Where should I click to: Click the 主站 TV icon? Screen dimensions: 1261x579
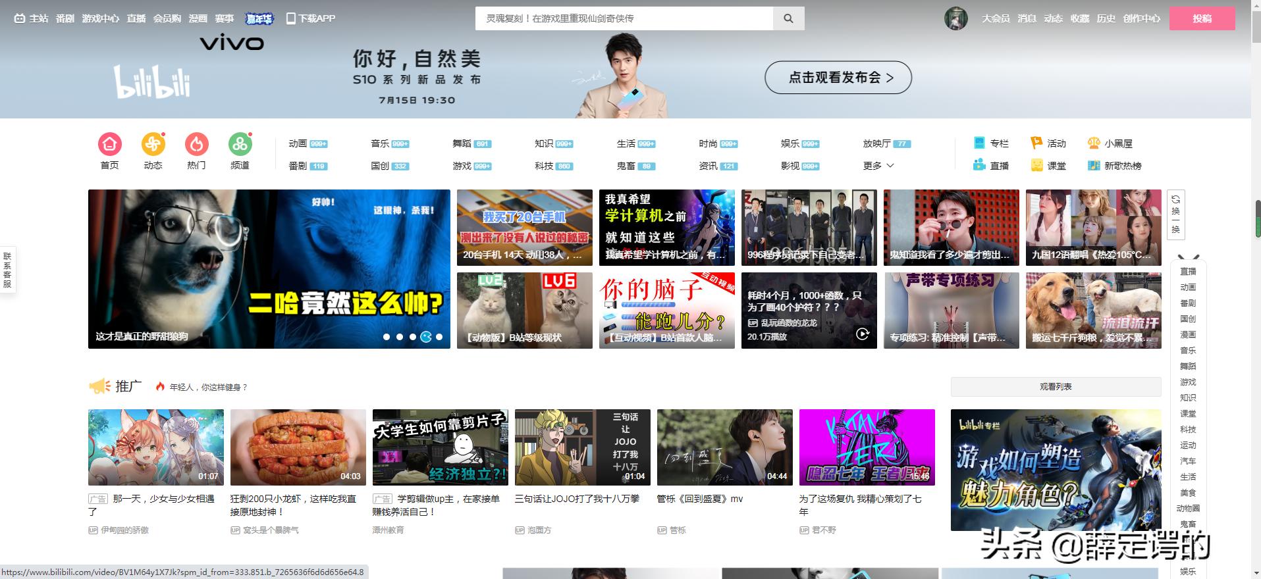pos(20,18)
